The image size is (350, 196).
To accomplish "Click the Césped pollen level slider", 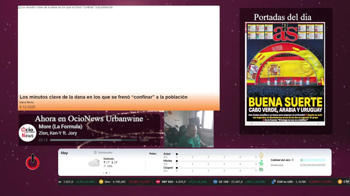I will (x=216, y=168).
